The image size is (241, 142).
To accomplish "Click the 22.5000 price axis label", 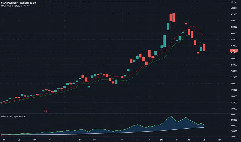I will pos(234,77).
